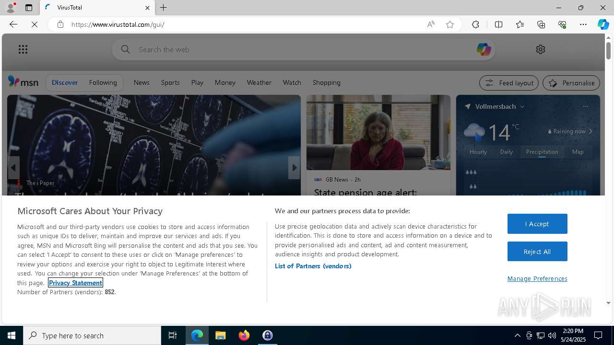Click I Accept cookies button
614x345 pixels.
(x=537, y=224)
